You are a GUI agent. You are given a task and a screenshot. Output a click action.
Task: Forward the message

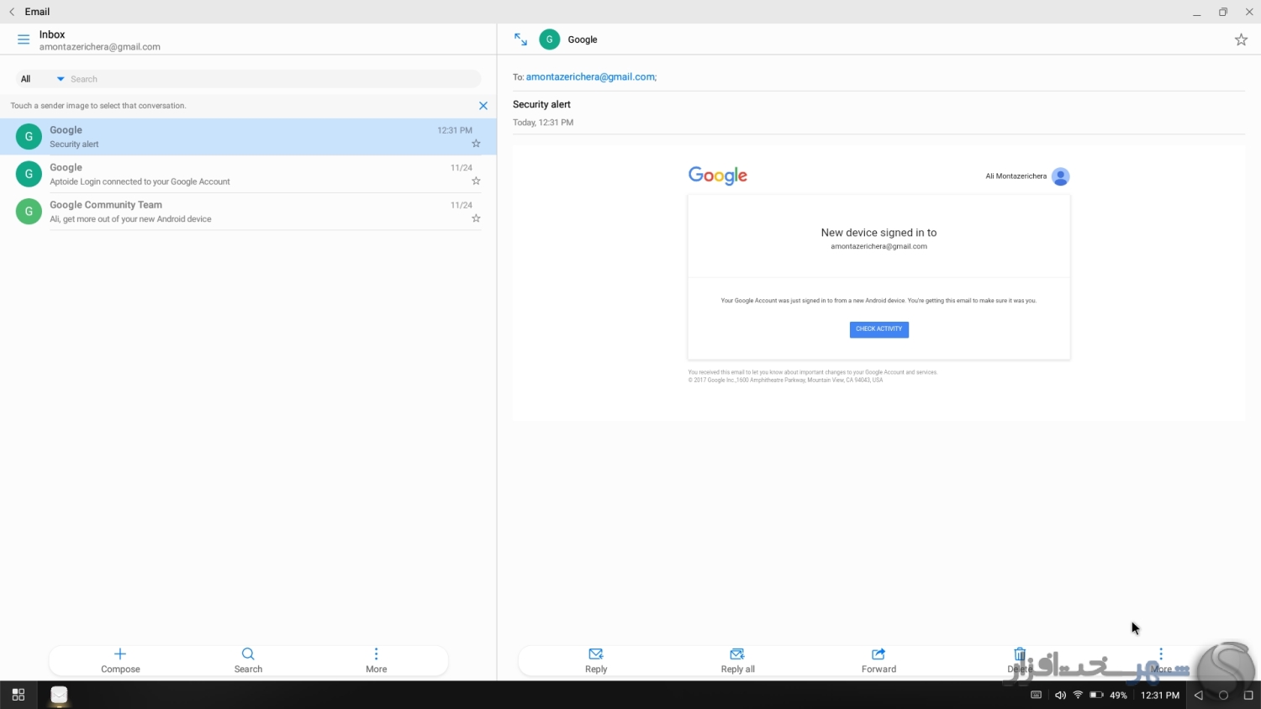(878, 660)
